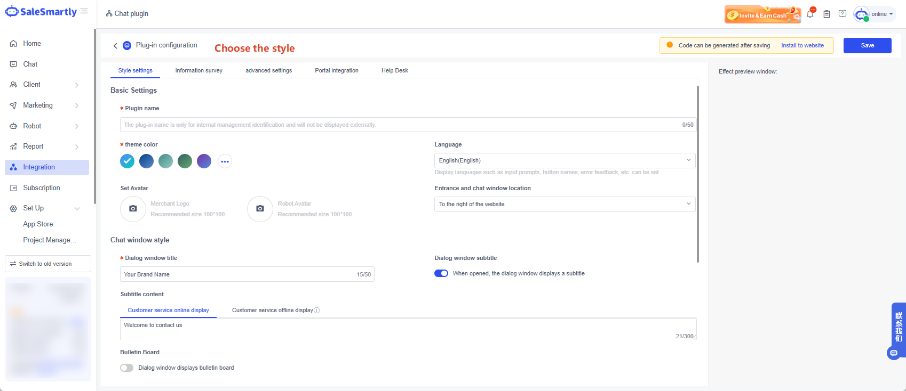Click the help question mark icon
906x391 pixels.
coord(843,14)
